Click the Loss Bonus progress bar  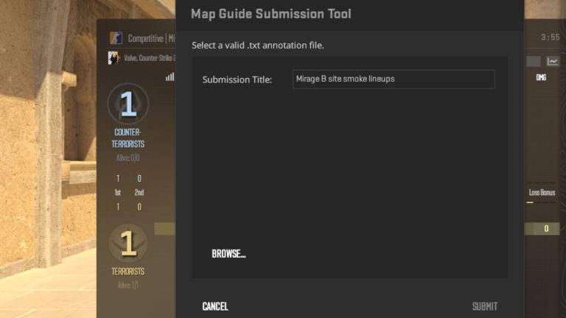pyautogui.click(x=541, y=202)
